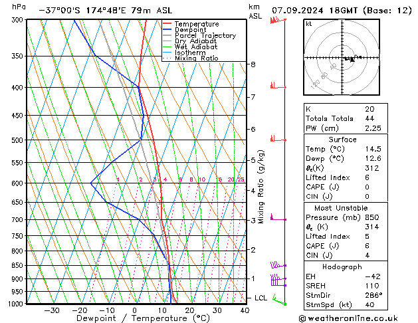Click the '-37°00'S 174°48'E 79m ASL' location text
This screenshot has width=418, height=323.
click(x=106, y=11)
